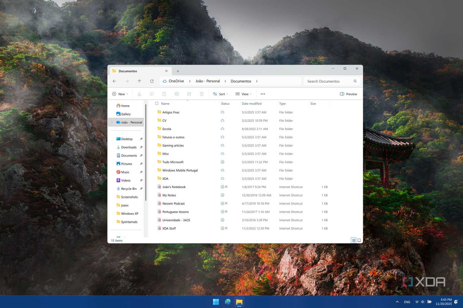Click the Rename icon in toolbar
This screenshot has height=308, width=463.
(177, 94)
